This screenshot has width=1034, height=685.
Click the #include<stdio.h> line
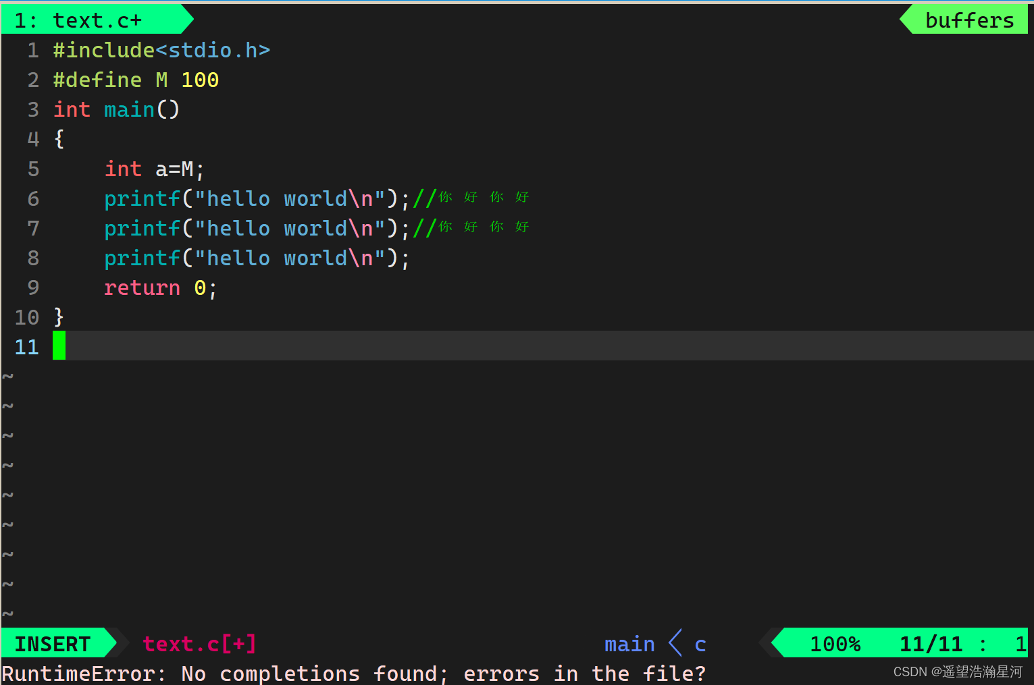coord(161,50)
